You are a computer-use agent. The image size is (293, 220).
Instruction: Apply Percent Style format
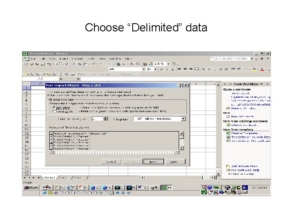pos(209,69)
